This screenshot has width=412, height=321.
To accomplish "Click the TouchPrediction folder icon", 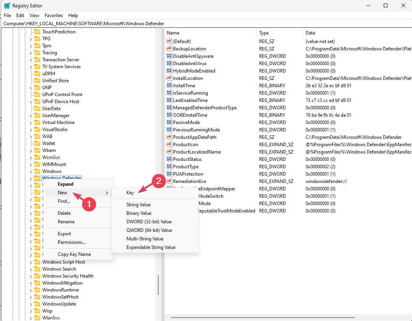I will pyautogui.click(x=37, y=32).
